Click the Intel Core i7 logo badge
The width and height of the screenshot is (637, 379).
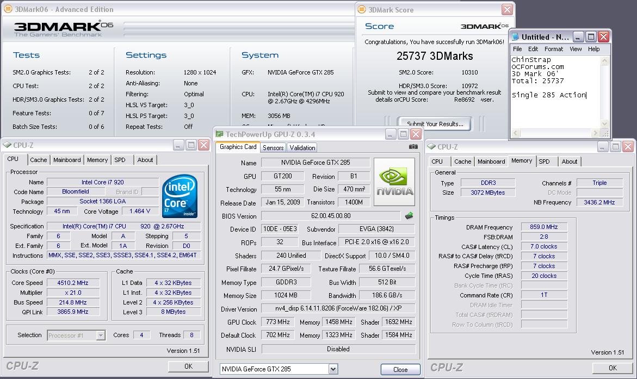pos(180,195)
